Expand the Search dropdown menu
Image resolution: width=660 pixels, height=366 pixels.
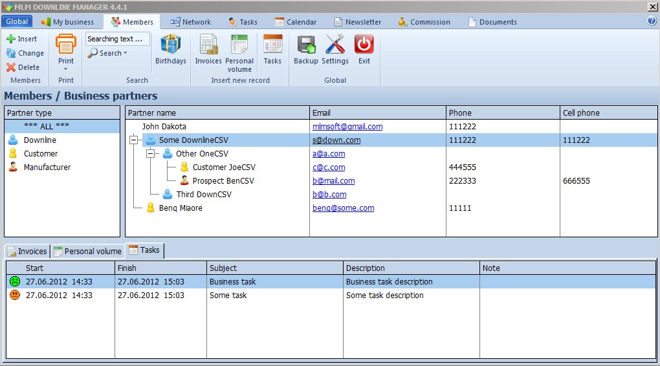(125, 54)
